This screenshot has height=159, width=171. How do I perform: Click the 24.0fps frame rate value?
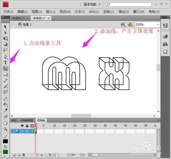click(71, 155)
